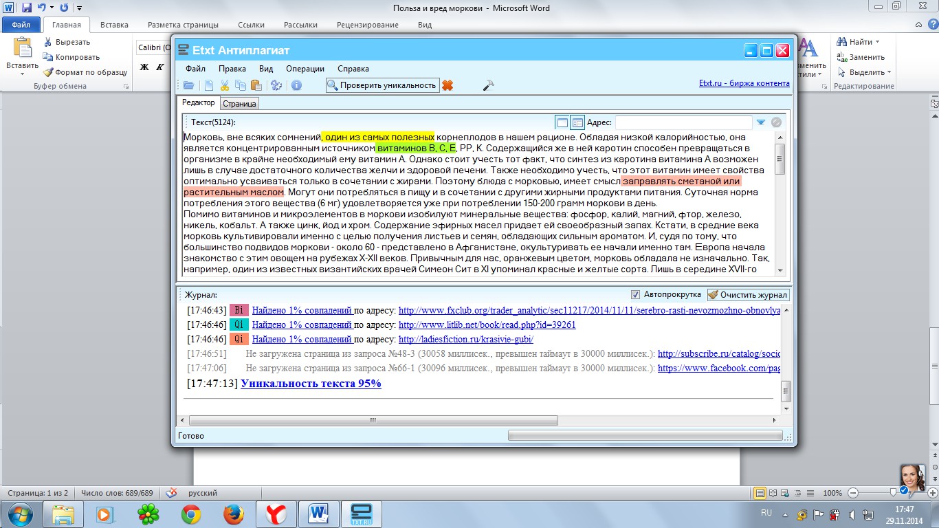This screenshot has height=528, width=939.
Task: Redo action in Word quick access toolbar
Action: click(64, 8)
